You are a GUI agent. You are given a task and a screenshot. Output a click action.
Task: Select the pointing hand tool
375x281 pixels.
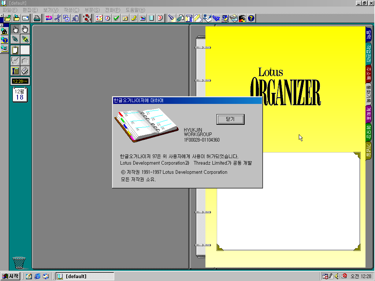(15, 30)
